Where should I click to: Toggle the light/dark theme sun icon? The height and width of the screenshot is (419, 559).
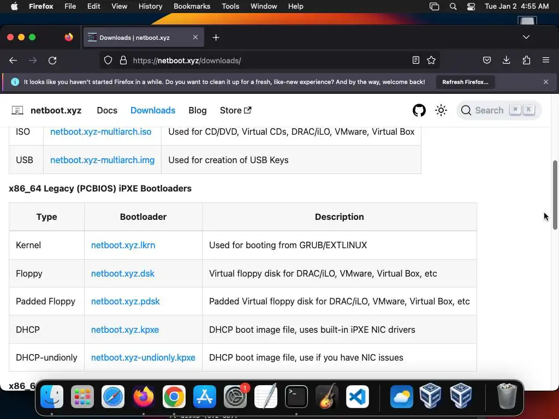click(441, 110)
